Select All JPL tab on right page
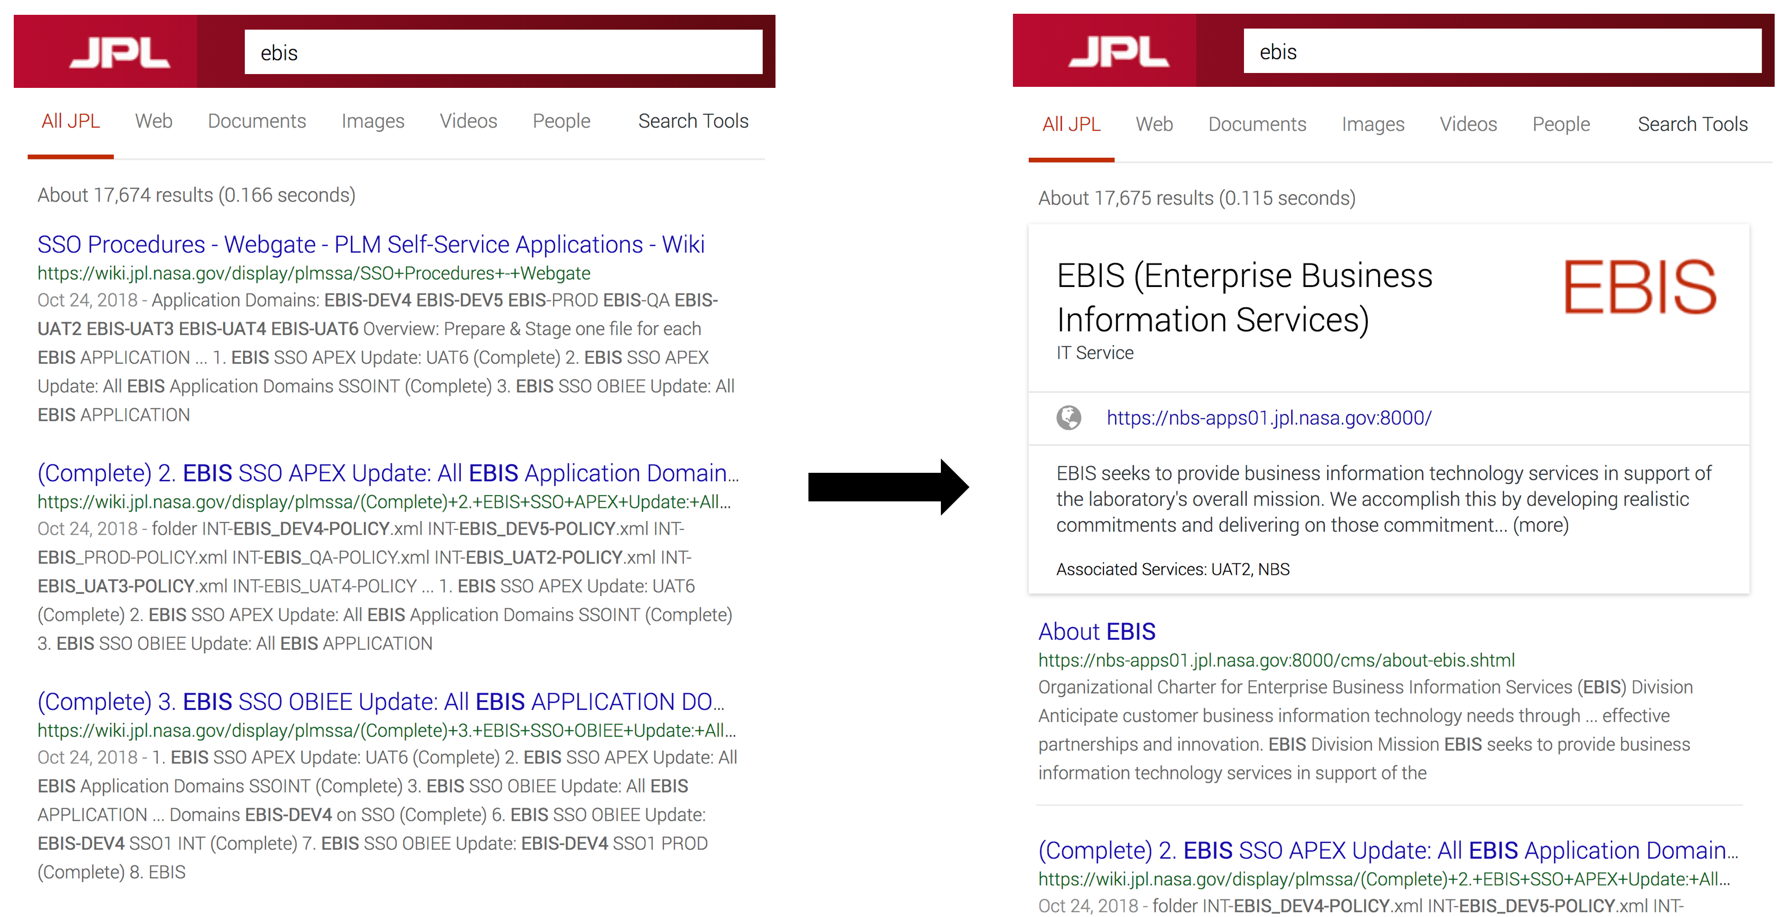This screenshot has width=1779, height=917. (1071, 124)
